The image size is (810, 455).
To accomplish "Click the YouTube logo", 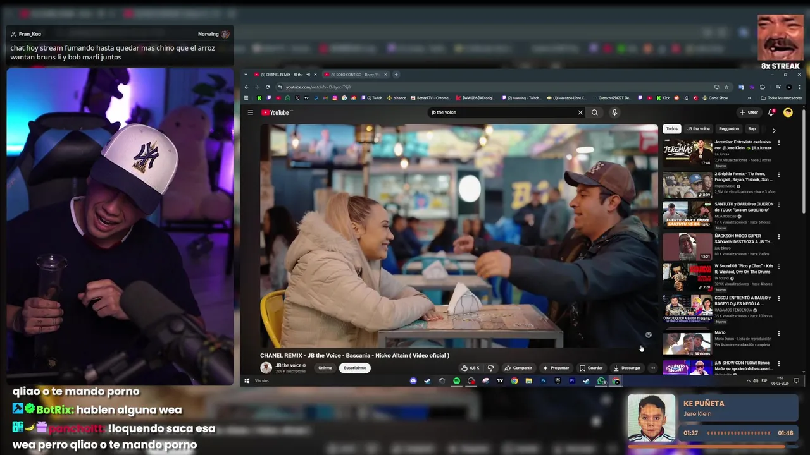I will [x=275, y=112].
